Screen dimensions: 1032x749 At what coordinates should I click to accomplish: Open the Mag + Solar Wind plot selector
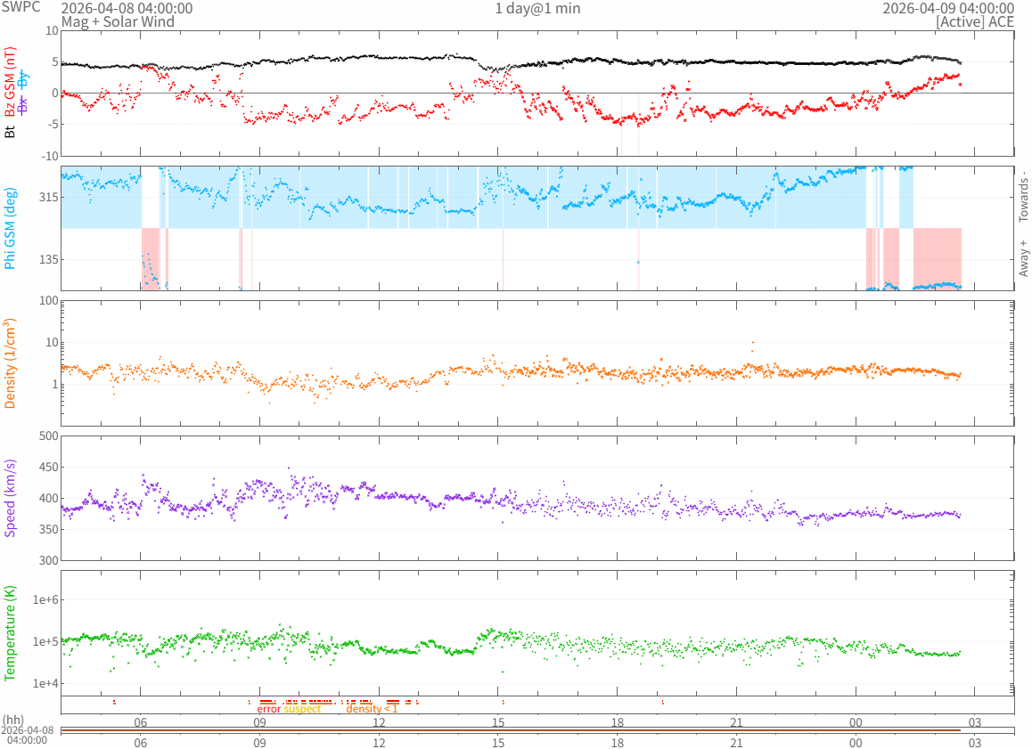coord(114,21)
